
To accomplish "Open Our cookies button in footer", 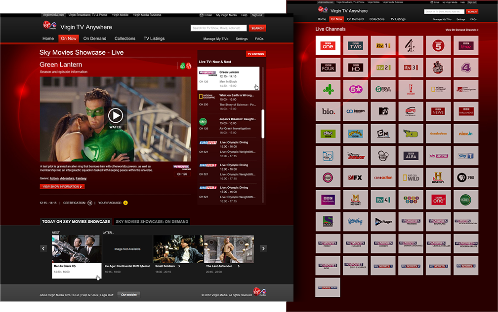I will coord(128,295).
